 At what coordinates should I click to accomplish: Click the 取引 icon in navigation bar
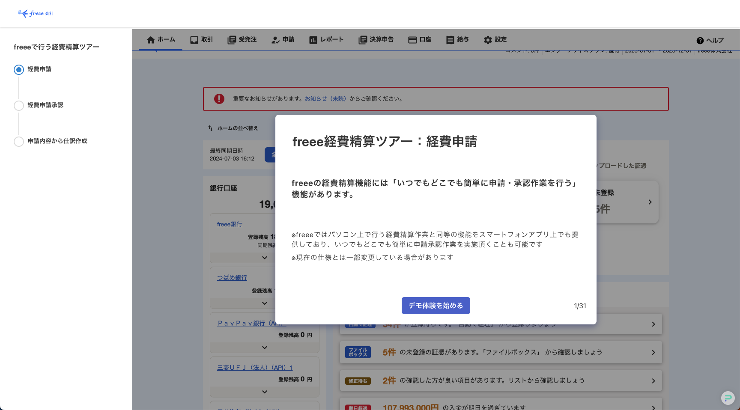click(x=194, y=40)
